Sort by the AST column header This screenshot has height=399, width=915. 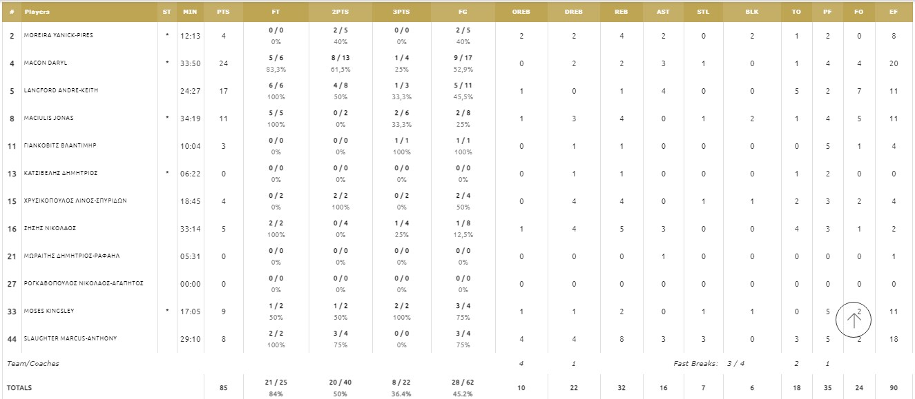(x=663, y=12)
